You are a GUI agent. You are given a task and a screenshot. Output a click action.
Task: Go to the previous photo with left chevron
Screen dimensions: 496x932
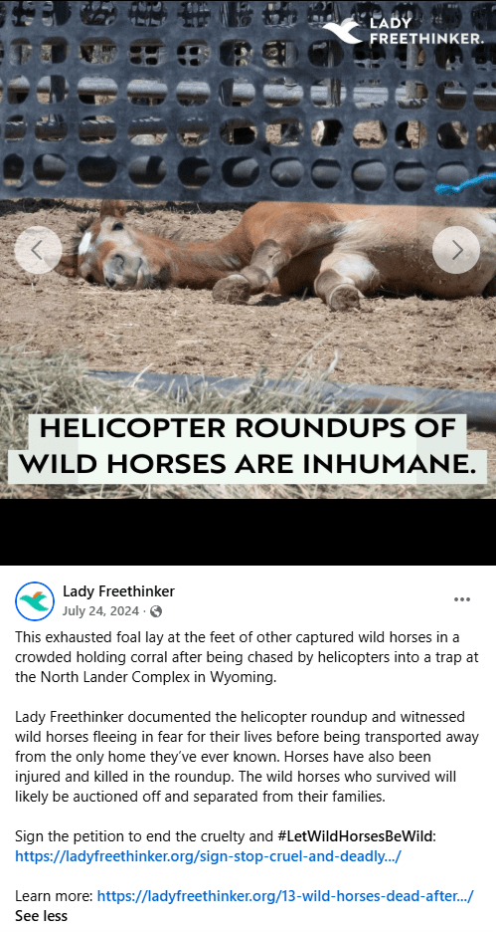[x=38, y=250]
